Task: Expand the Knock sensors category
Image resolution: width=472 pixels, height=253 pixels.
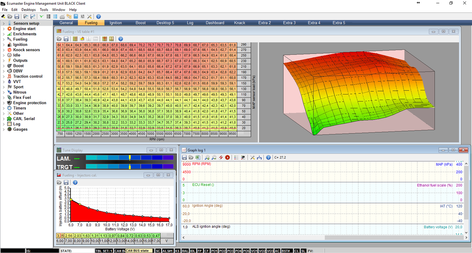Action: click(3, 50)
